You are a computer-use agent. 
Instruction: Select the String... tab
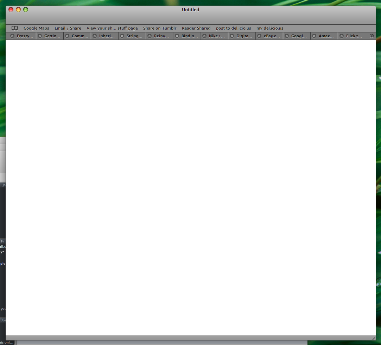[x=135, y=36]
